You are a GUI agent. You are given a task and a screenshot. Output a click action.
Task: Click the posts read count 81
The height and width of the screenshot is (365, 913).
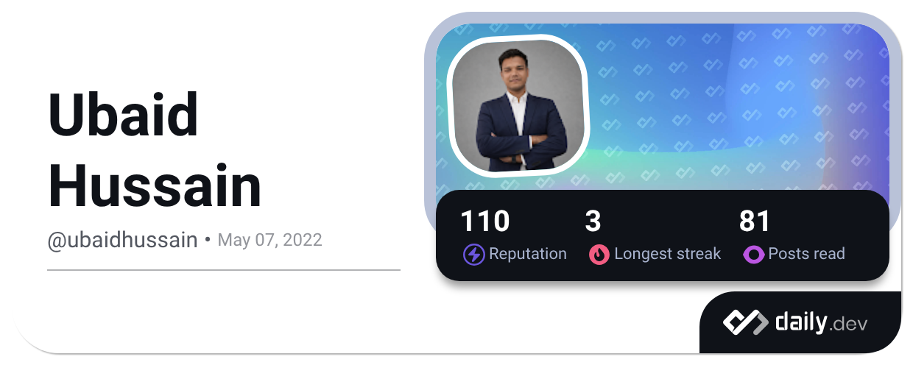(x=754, y=221)
